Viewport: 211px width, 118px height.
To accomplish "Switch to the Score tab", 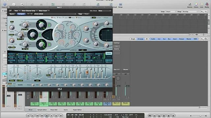I will click(66, 110).
